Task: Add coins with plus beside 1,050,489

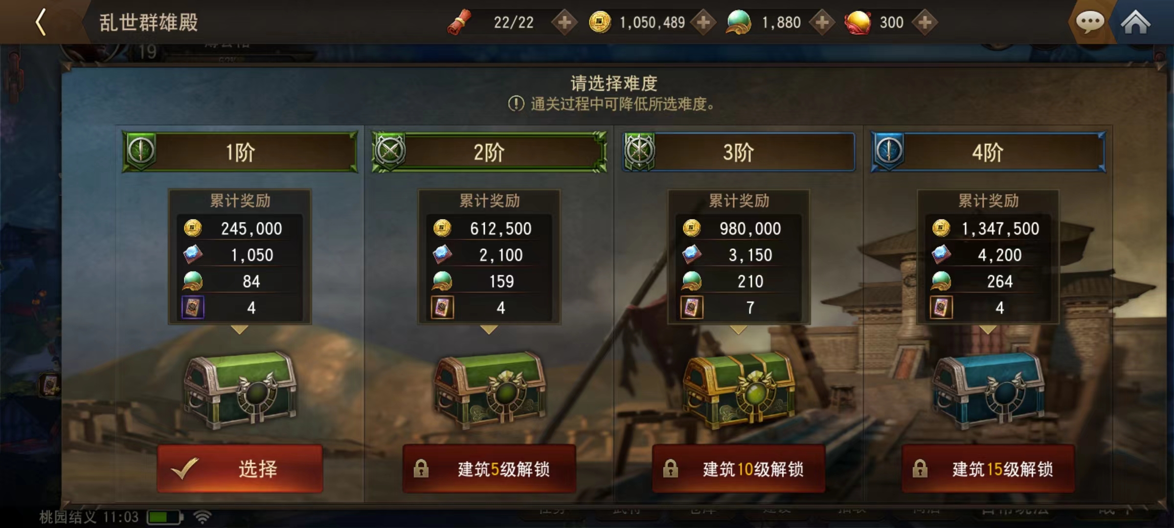Action: [x=703, y=22]
